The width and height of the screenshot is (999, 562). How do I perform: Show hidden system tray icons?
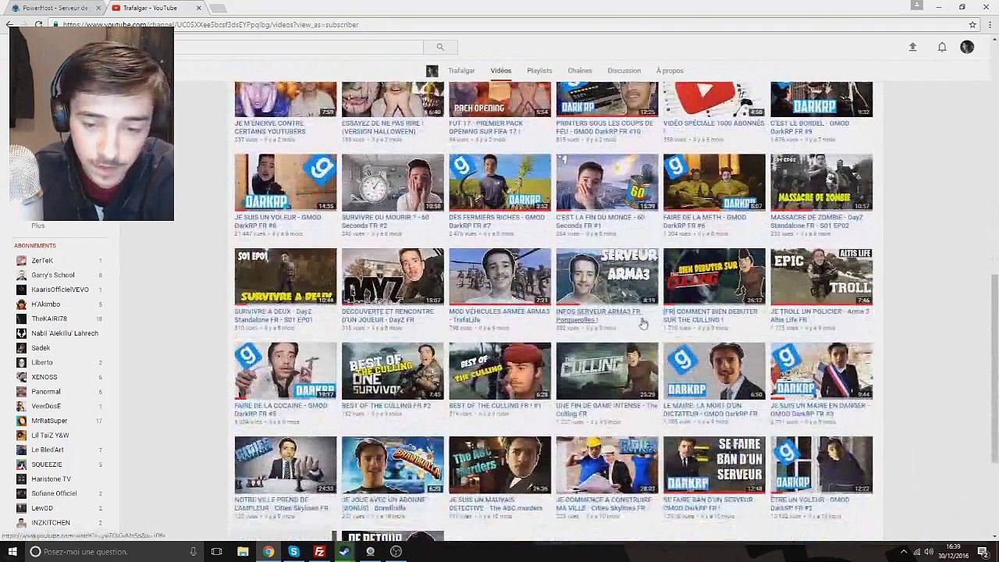point(904,552)
